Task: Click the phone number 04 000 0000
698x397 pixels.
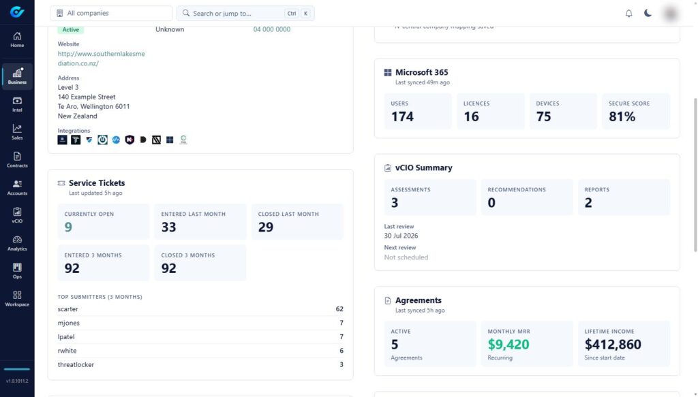Action: click(x=271, y=29)
